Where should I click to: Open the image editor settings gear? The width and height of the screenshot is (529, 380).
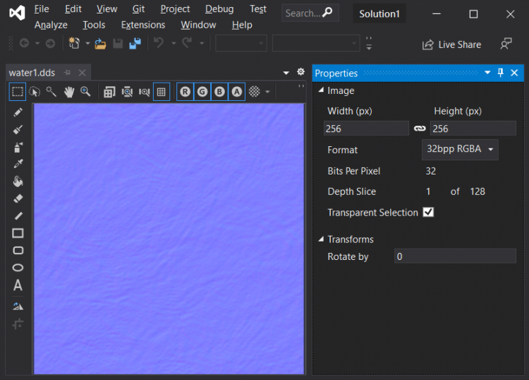(x=300, y=71)
